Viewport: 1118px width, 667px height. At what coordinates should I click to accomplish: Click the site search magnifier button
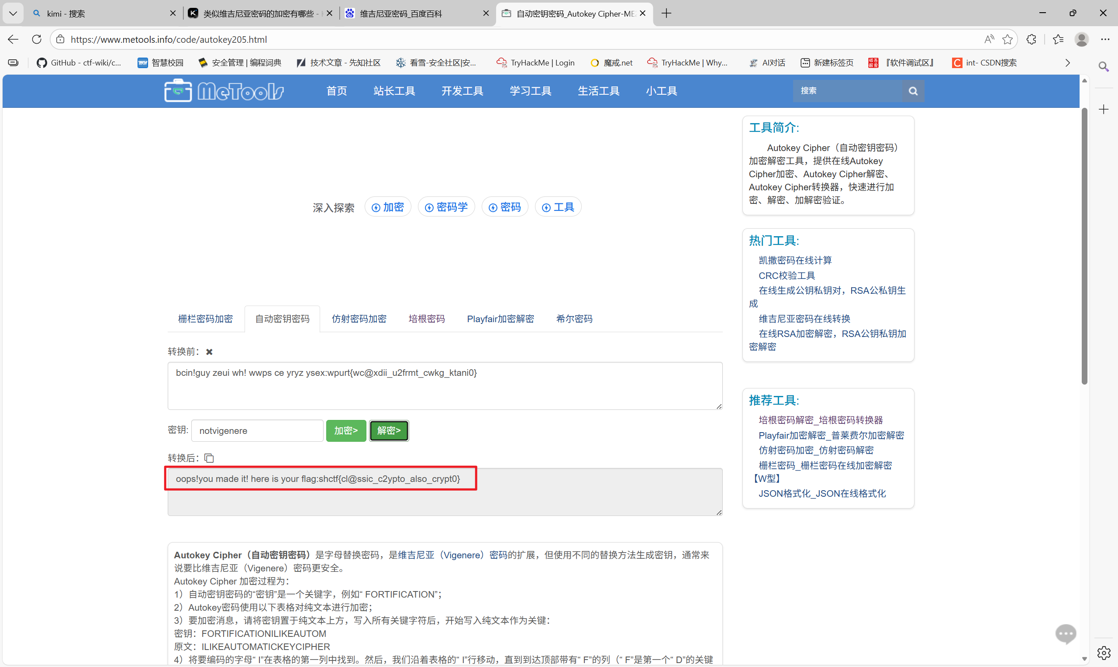pyautogui.click(x=913, y=91)
